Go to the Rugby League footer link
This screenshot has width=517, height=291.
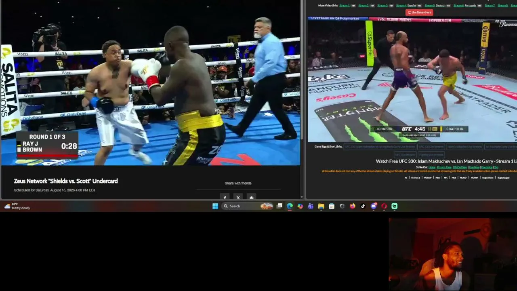click(503, 178)
